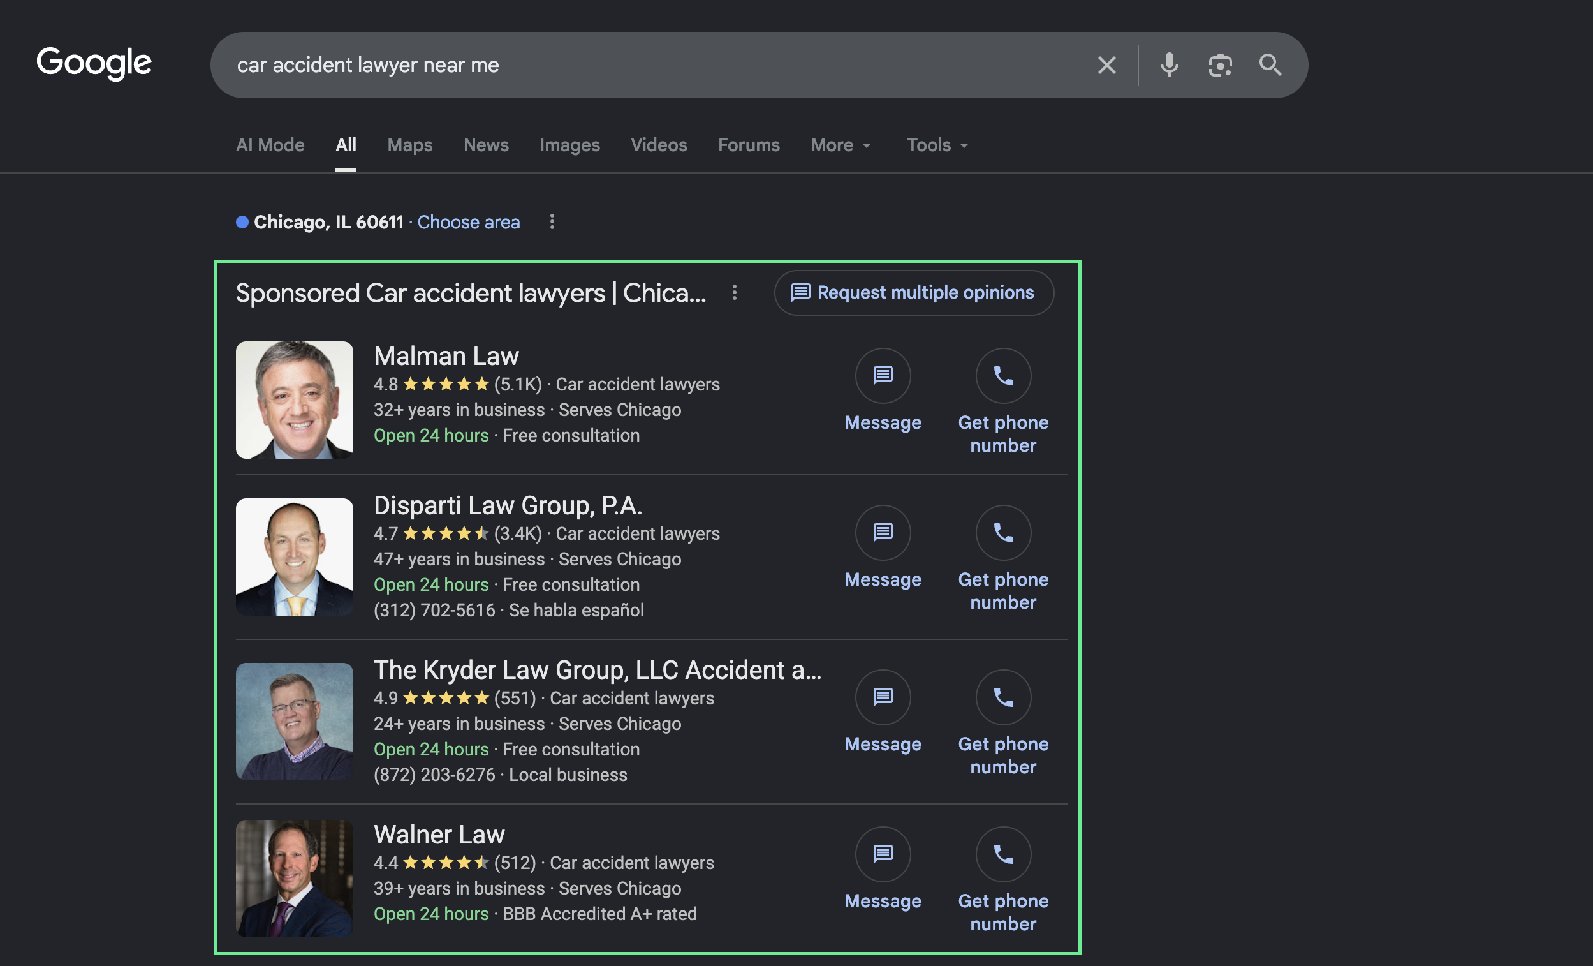This screenshot has width=1593, height=966.
Task: Open the Forums tab
Action: point(749,145)
